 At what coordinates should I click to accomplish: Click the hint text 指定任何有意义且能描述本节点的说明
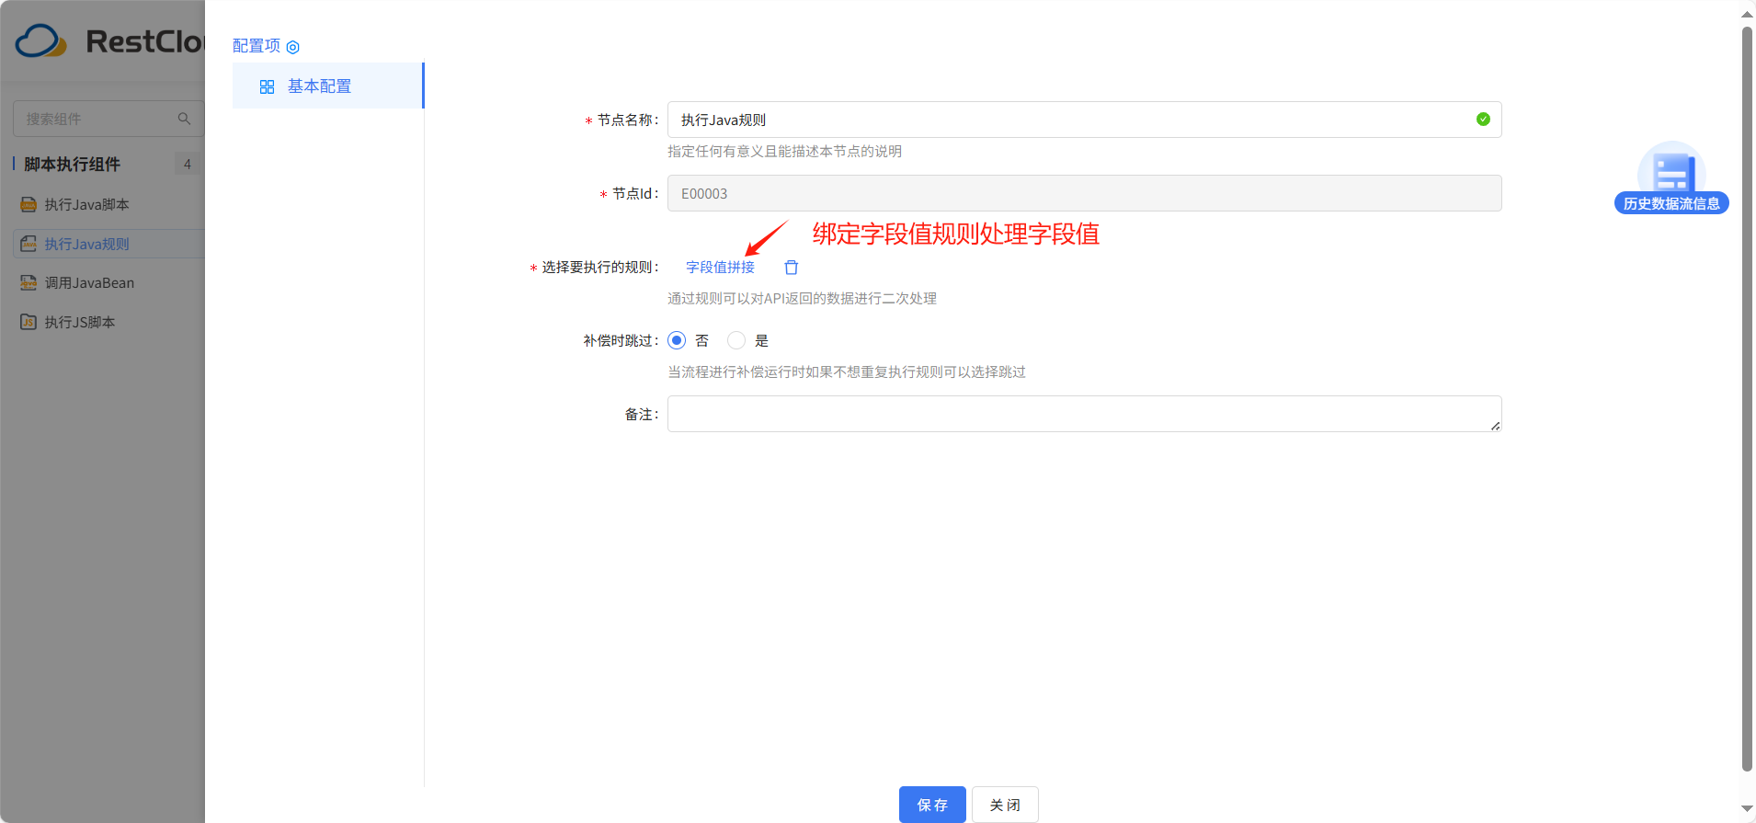784,151
